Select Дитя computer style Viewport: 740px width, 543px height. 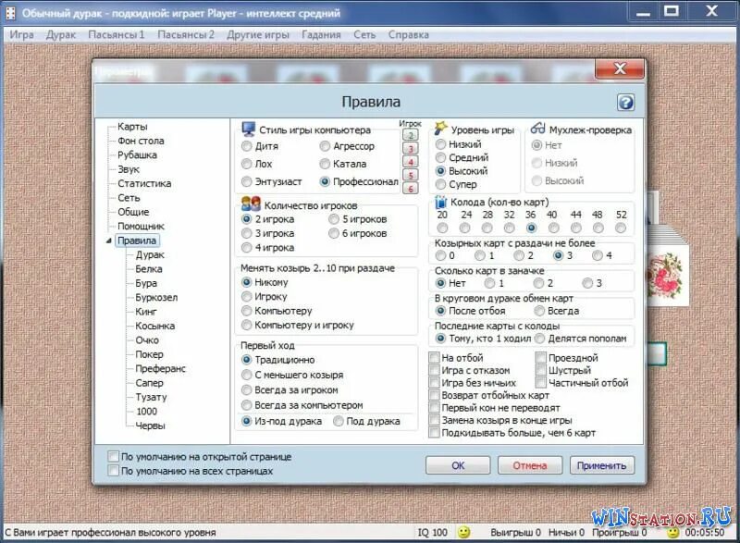click(260, 146)
